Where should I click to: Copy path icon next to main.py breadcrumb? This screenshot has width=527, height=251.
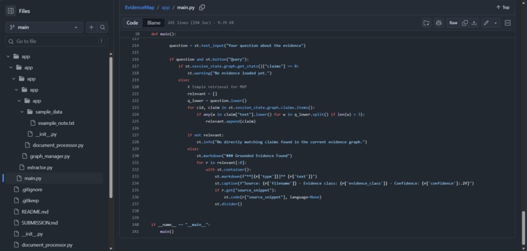pos(202,7)
